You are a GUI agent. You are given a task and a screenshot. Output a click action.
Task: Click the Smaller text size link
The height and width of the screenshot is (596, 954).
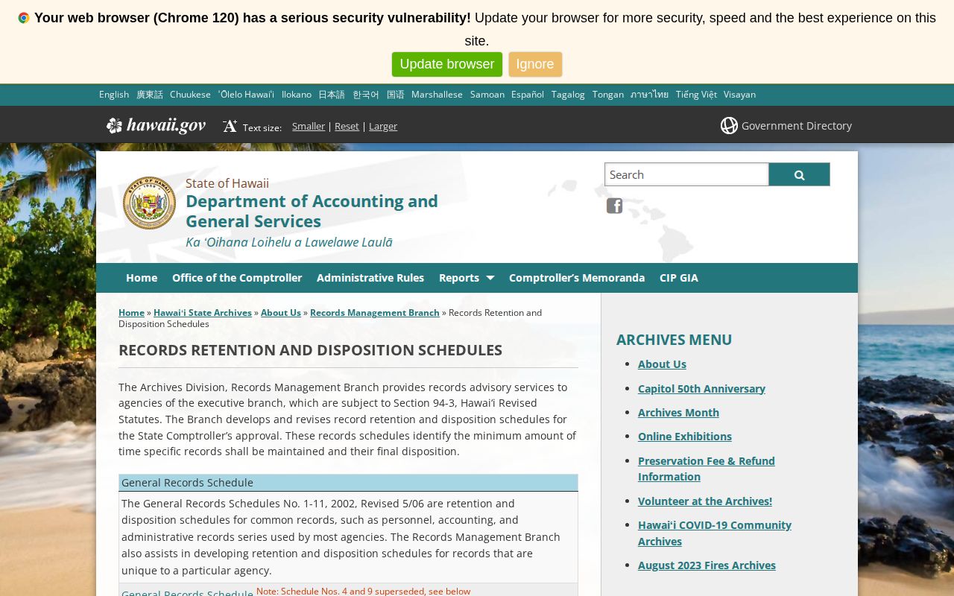click(309, 126)
